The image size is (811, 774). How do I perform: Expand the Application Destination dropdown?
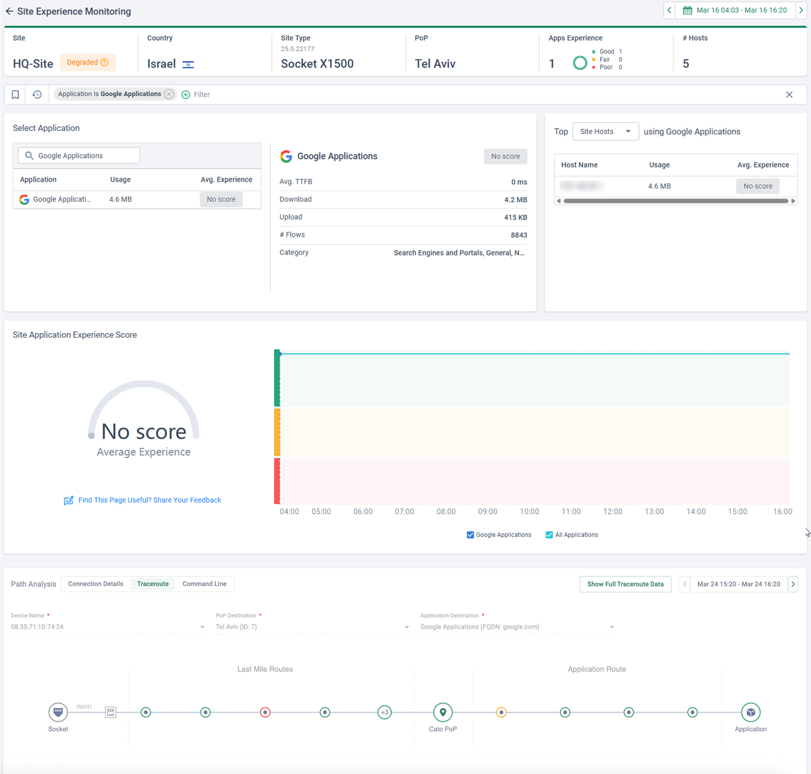518,627
